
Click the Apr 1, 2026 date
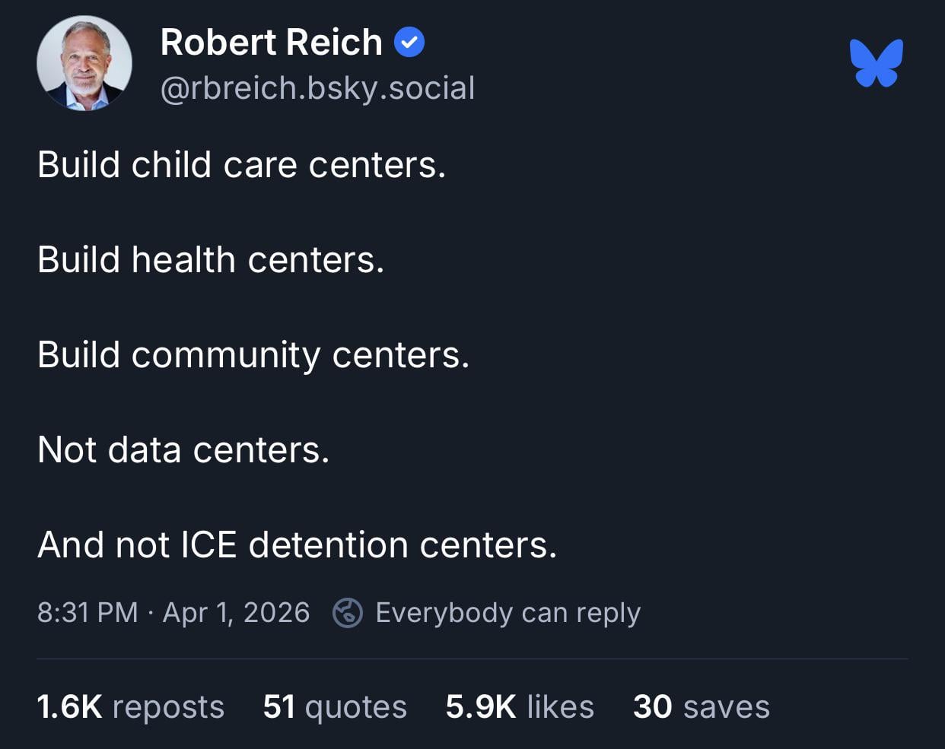click(x=236, y=612)
